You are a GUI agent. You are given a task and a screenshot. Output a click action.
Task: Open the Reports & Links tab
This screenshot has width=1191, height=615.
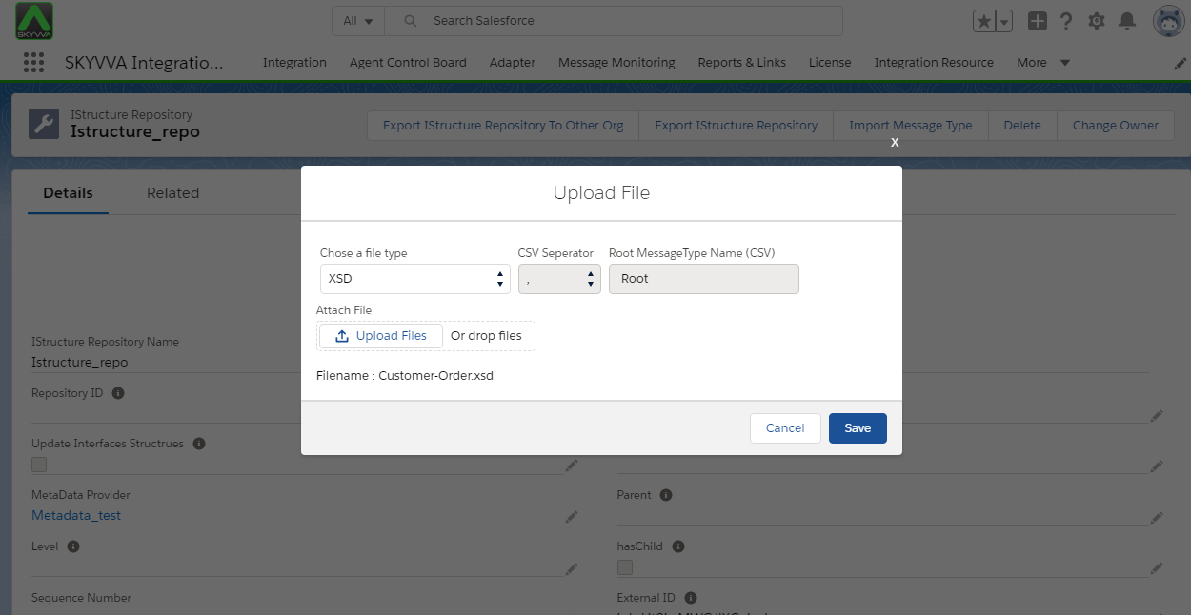(x=742, y=63)
